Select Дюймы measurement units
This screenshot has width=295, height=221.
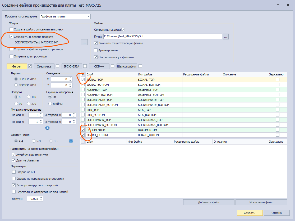[x=50, y=104]
